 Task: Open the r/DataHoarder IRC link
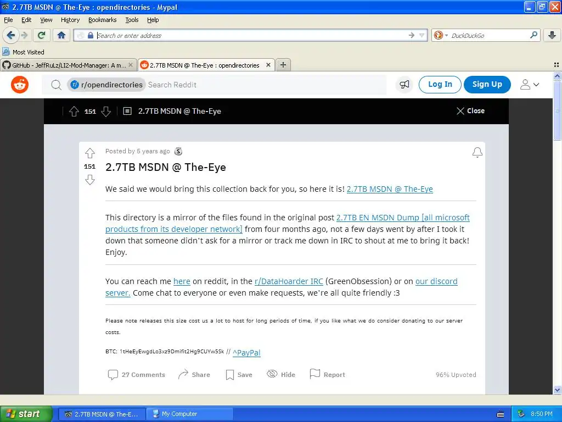[289, 281]
